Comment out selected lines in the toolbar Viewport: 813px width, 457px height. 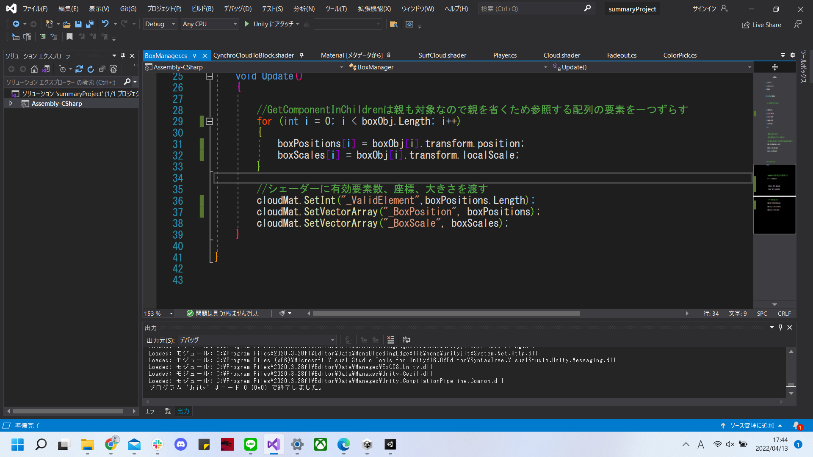coord(43,37)
